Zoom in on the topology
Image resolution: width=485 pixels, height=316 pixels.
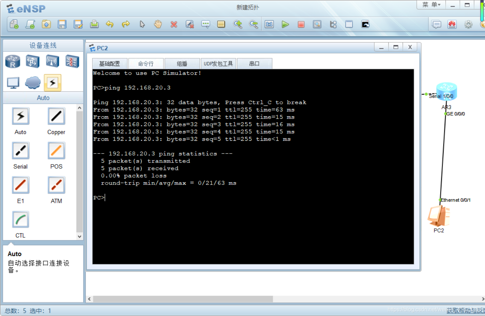coord(238,24)
